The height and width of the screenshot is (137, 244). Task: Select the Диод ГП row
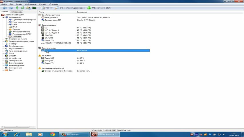[94, 40]
